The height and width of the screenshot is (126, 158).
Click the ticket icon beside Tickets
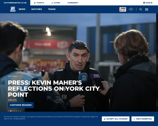35,3
